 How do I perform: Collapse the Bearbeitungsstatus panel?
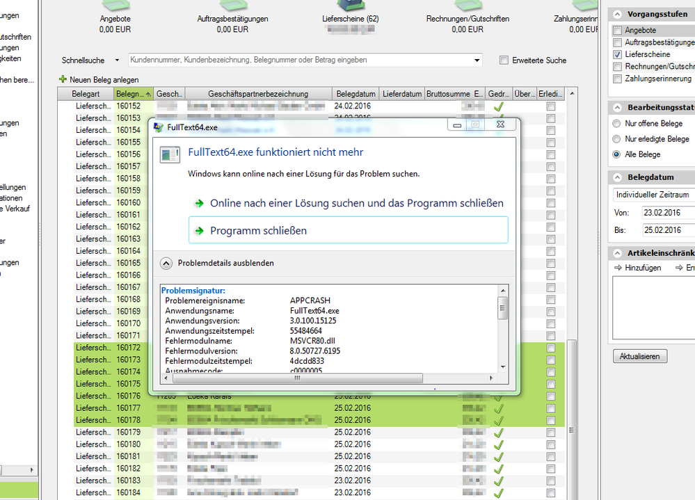(618, 108)
